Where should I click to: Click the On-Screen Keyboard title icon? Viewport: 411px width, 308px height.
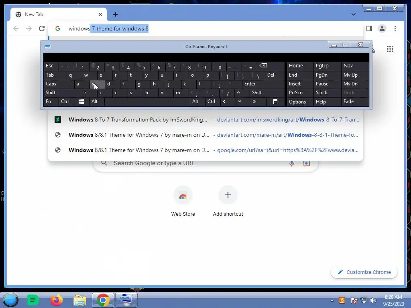[x=47, y=47]
